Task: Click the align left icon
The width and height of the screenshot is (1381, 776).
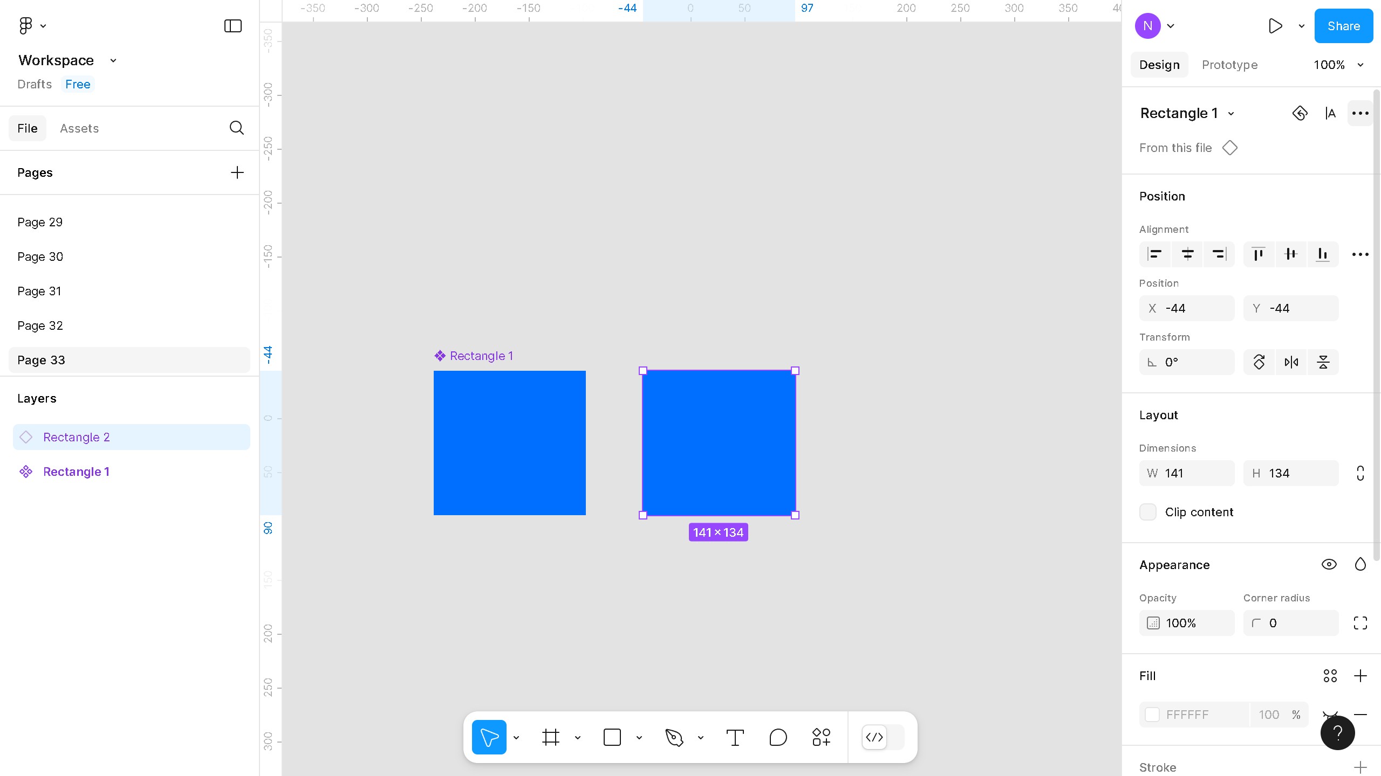Action: click(1154, 254)
